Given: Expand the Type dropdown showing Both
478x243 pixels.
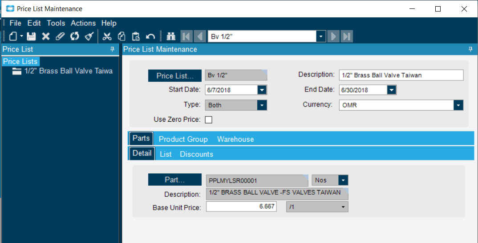Looking at the screenshot, I should coord(262,106).
